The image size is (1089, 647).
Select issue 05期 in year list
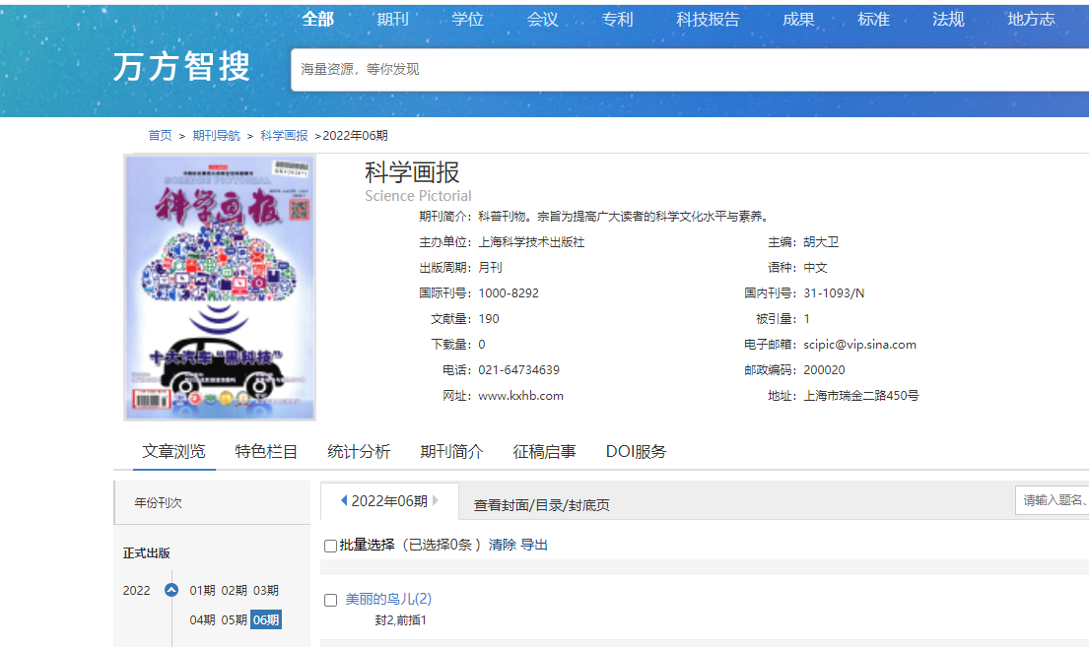234,620
